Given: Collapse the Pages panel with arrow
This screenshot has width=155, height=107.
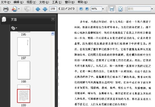Looking at the screenshot, I should tap(53, 19).
